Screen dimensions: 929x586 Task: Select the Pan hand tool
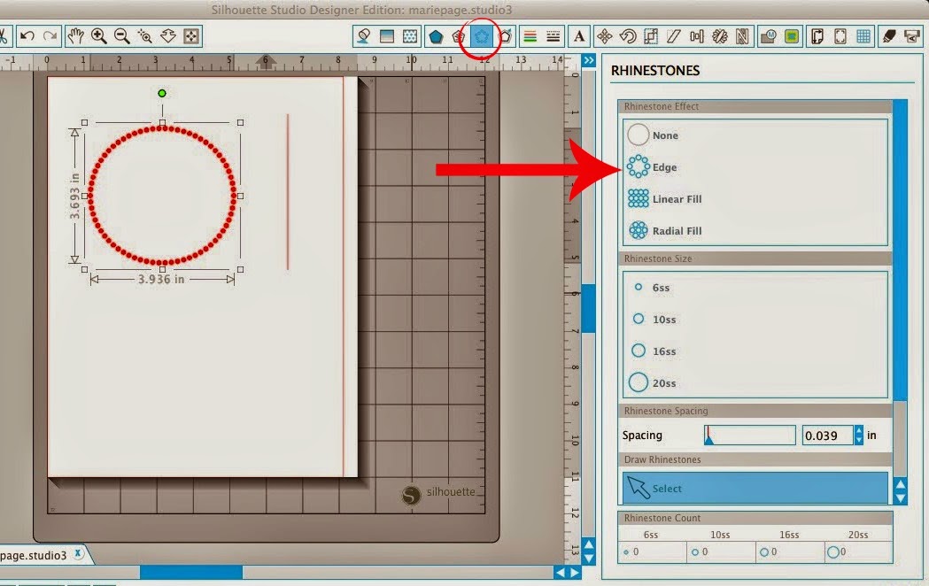coord(75,36)
